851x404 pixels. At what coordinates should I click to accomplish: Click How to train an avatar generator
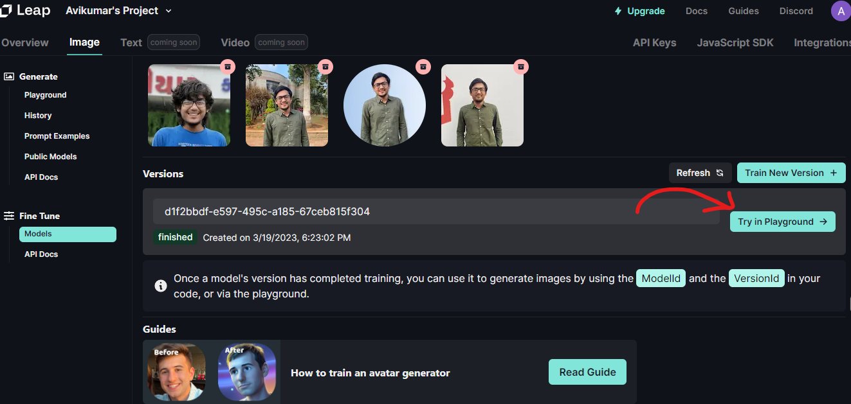coord(371,373)
